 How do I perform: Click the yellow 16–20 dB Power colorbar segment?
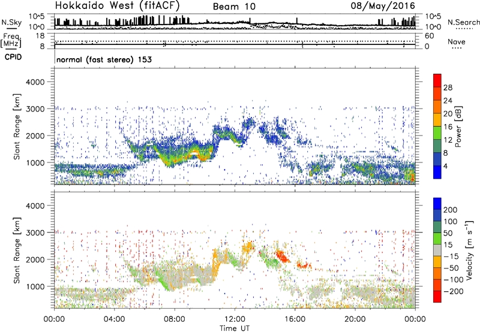pos(437,119)
